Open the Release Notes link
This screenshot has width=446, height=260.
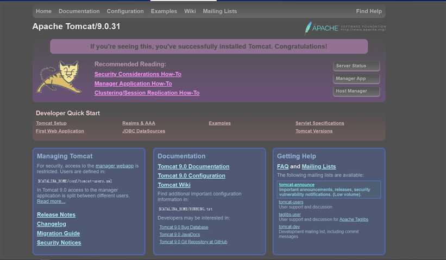coord(56,215)
